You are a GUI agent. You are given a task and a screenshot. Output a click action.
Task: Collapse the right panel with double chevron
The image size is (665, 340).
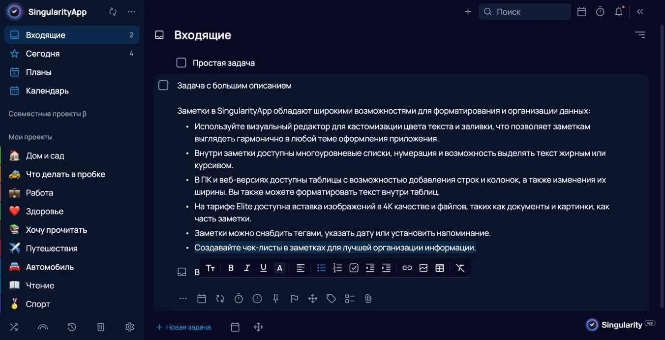pyautogui.click(x=640, y=12)
